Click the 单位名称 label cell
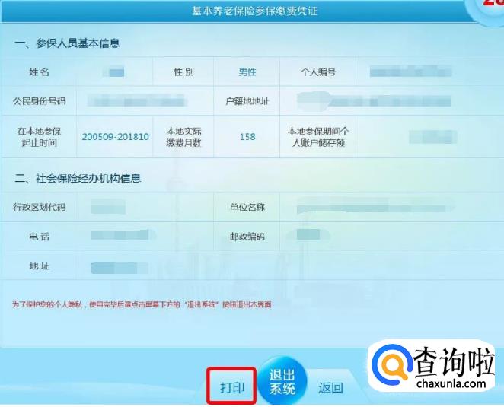The width and height of the screenshot is (504, 407). [247, 207]
